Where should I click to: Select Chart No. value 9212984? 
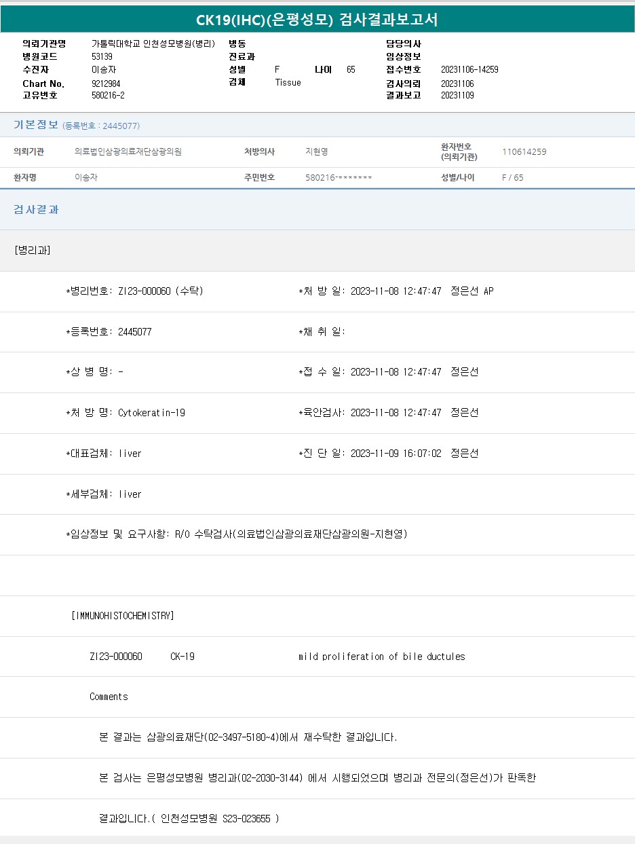click(106, 84)
